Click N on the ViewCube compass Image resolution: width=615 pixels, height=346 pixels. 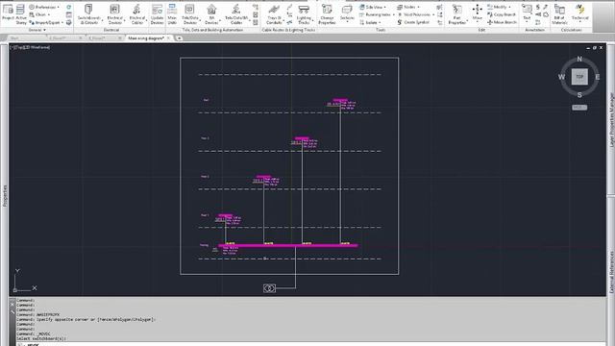pyautogui.click(x=579, y=59)
